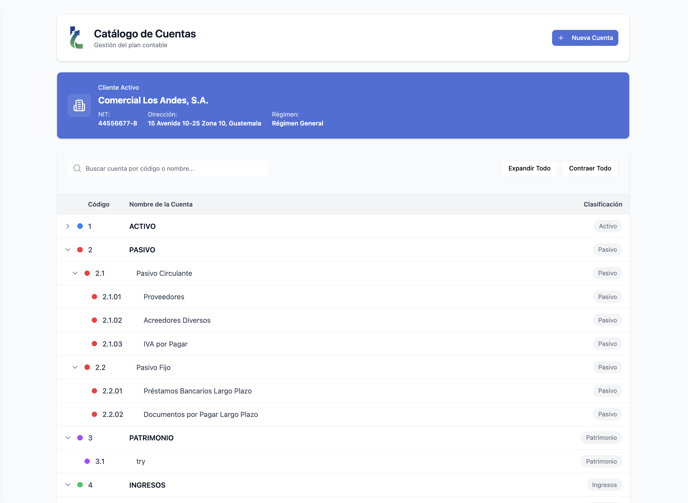Click the INGRESOS account name

click(147, 485)
